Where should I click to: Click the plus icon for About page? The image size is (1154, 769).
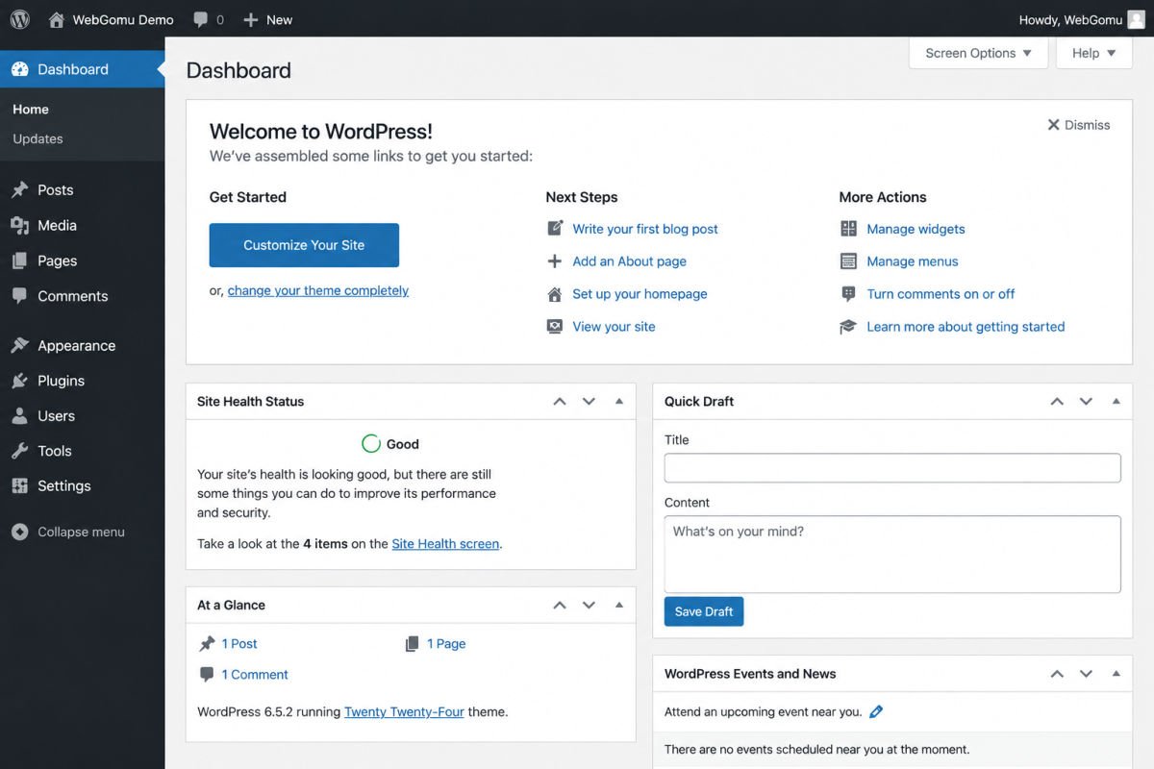[x=554, y=261]
